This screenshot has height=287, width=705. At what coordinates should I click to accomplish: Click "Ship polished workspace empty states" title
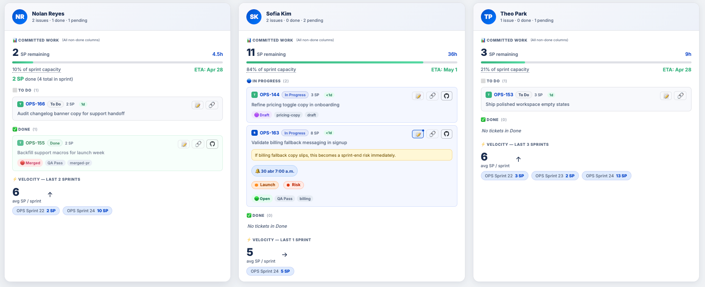click(x=528, y=104)
